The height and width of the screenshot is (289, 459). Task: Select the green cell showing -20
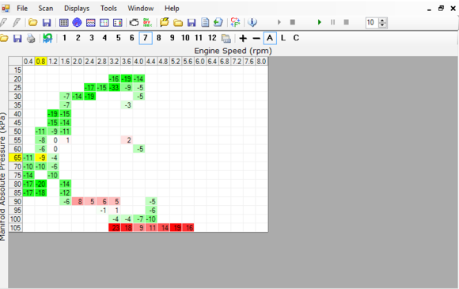point(40,184)
